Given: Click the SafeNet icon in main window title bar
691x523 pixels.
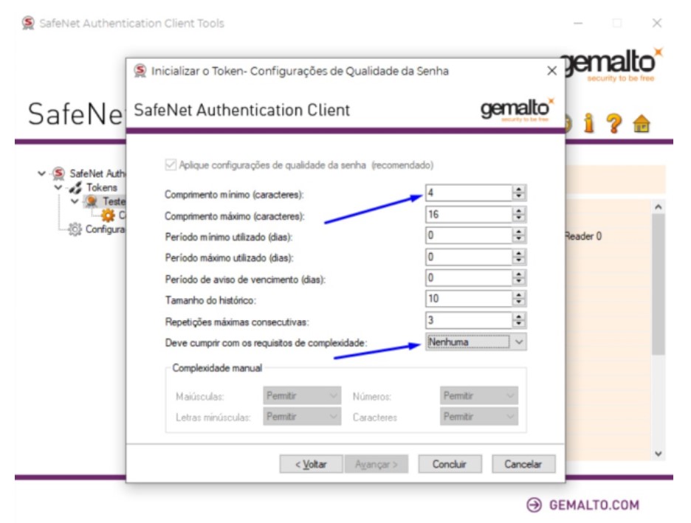Looking at the screenshot, I should pyautogui.click(x=28, y=23).
